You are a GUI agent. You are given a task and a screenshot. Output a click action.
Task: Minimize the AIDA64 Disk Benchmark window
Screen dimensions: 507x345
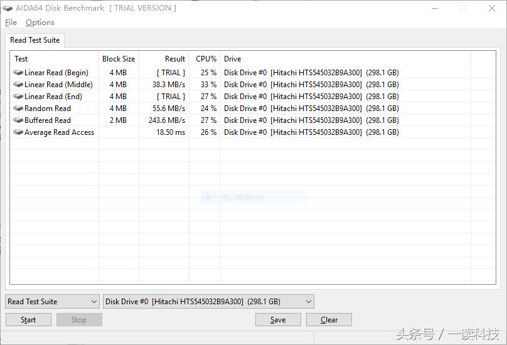(x=435, y=8)
